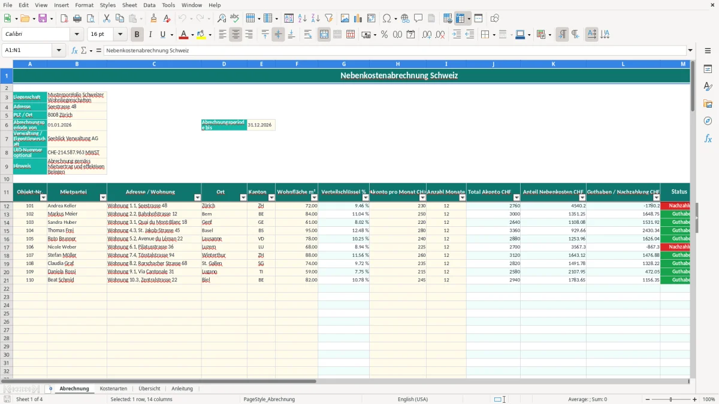
Task: Toggle Center Vertically alignment
Action: click(278, 35)
